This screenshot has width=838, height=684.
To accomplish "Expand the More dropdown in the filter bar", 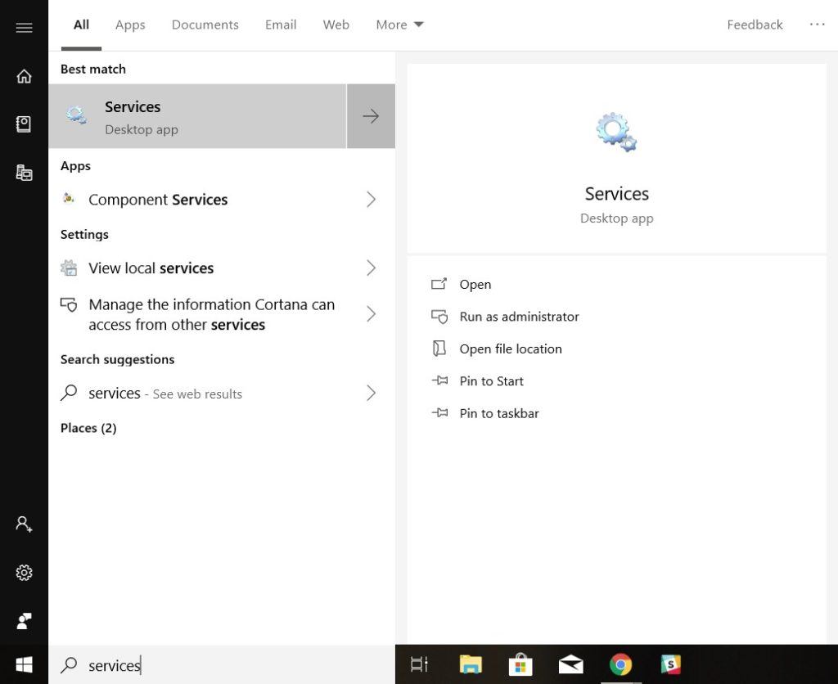I will [399, 25].
